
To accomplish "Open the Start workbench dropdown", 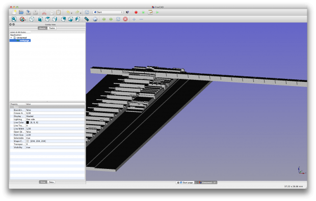I will [108, 12].
